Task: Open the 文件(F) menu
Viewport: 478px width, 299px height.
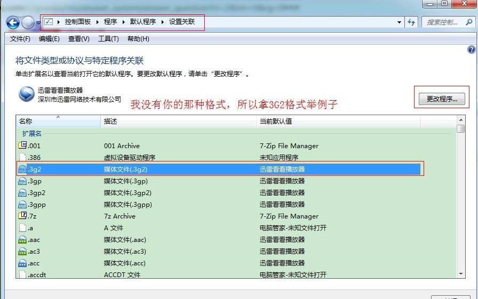Action: tap(20, 39)
